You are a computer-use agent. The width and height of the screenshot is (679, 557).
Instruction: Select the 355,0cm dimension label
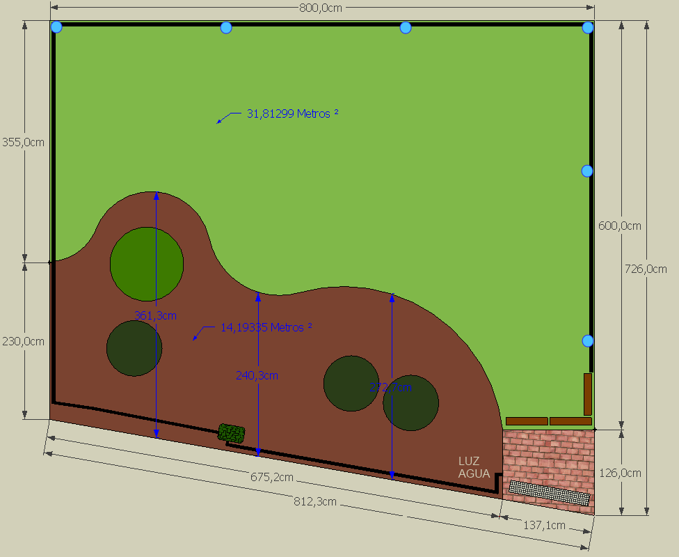(x=24, y=142)
